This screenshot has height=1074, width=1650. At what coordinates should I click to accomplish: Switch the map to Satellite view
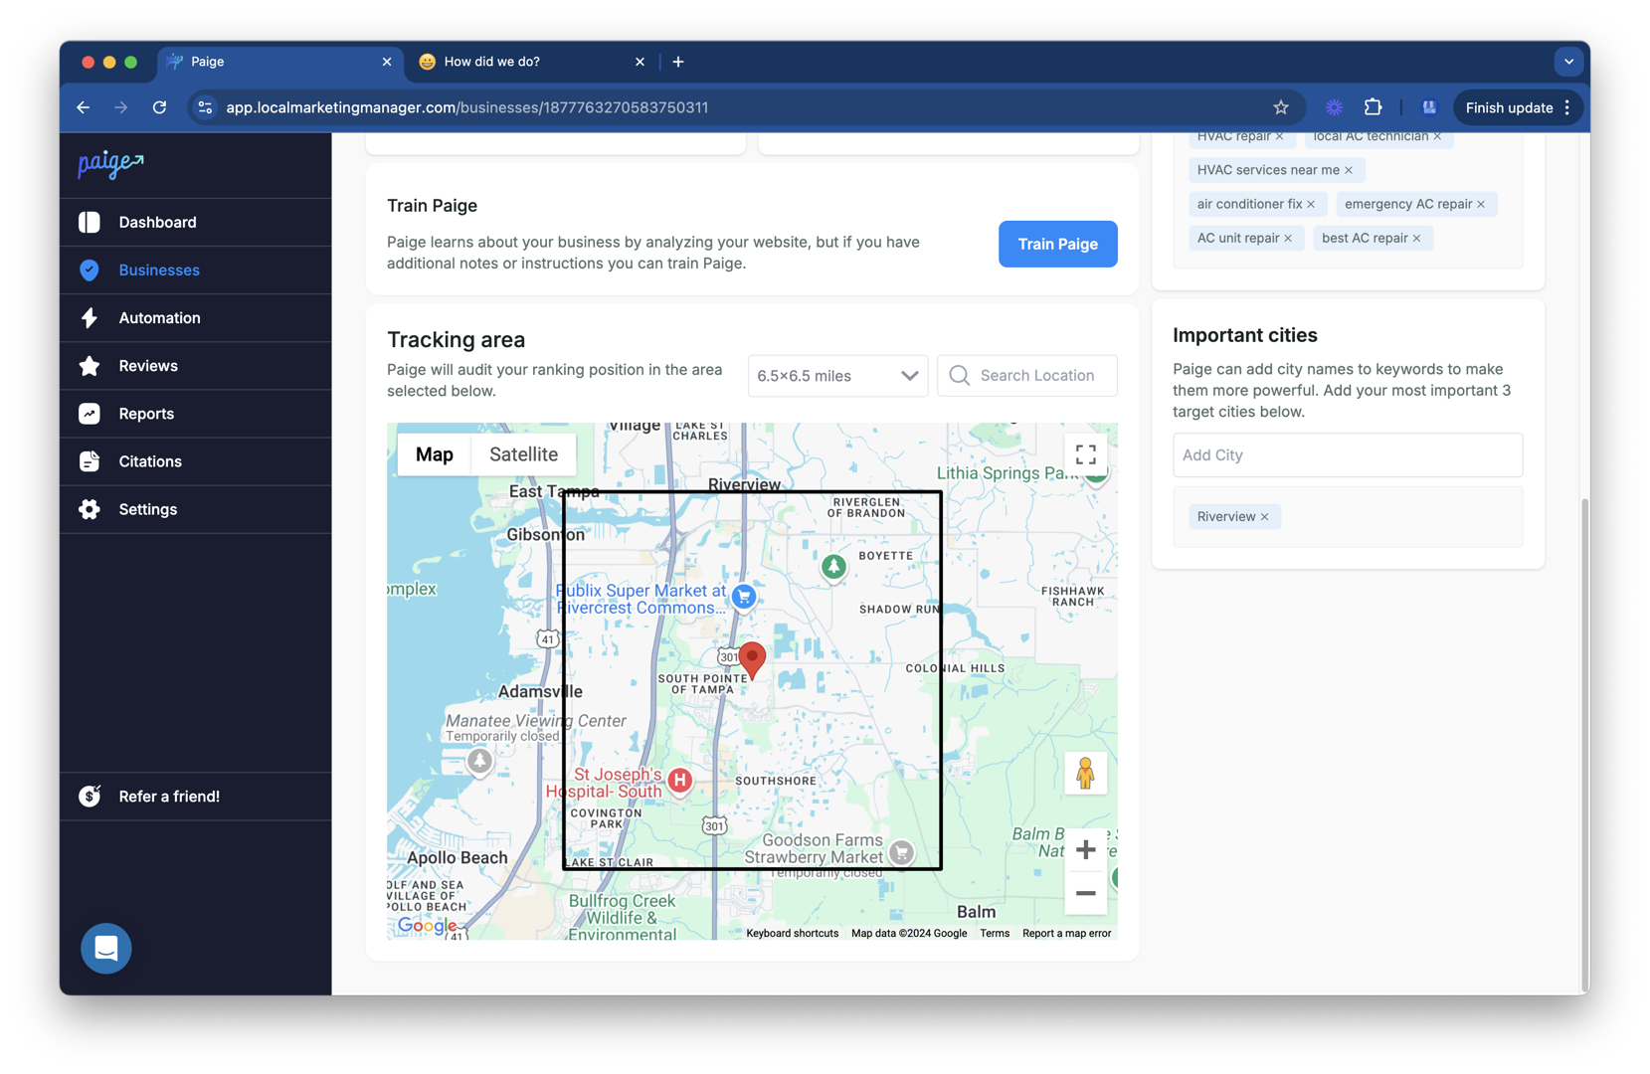[x=524, y=453]
